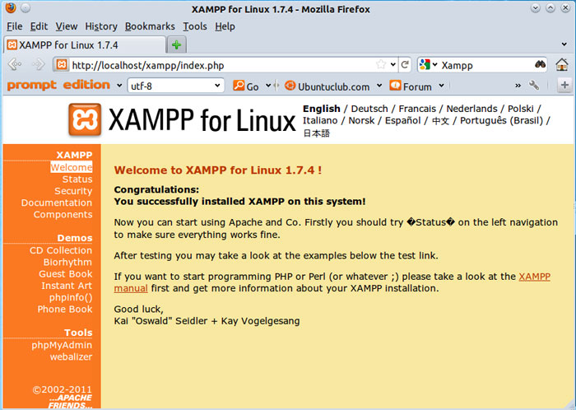The width and height of the screenshot is (576, 410).
Task: Switch language to Polski
Action: click(521, 109)
